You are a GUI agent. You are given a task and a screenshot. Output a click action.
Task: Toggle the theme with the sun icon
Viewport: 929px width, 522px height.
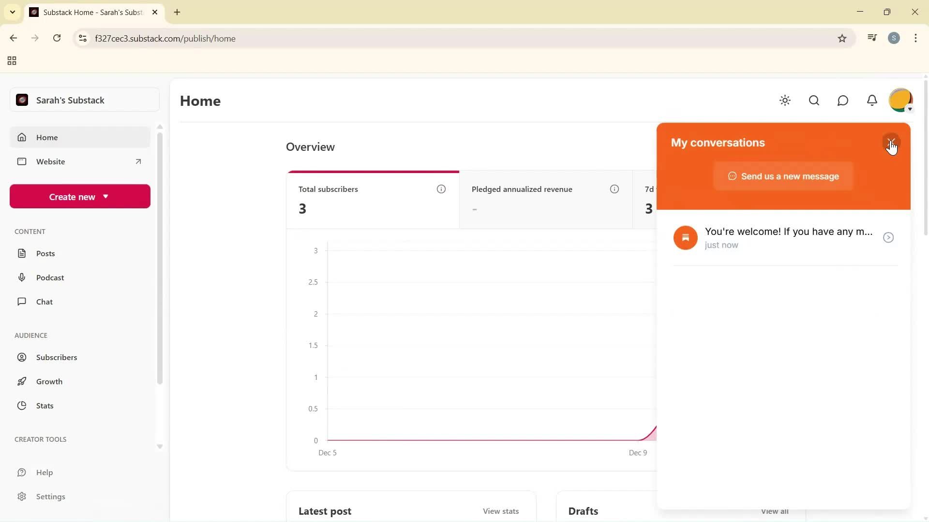785,101
